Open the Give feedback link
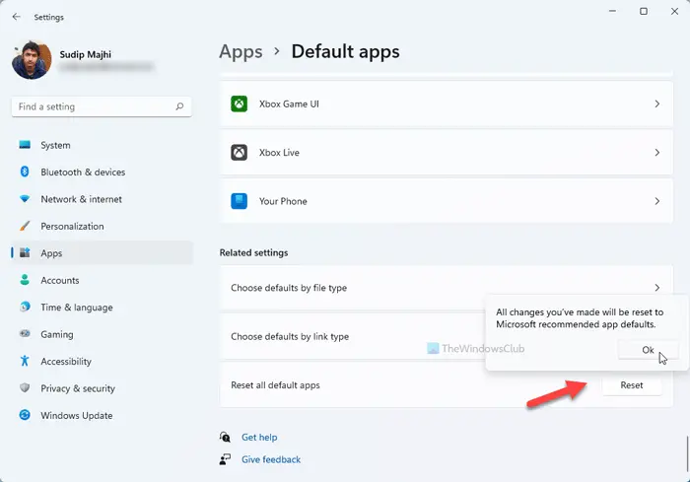The height and width of the screenshot is (482, 690). (x=271, y=459)
